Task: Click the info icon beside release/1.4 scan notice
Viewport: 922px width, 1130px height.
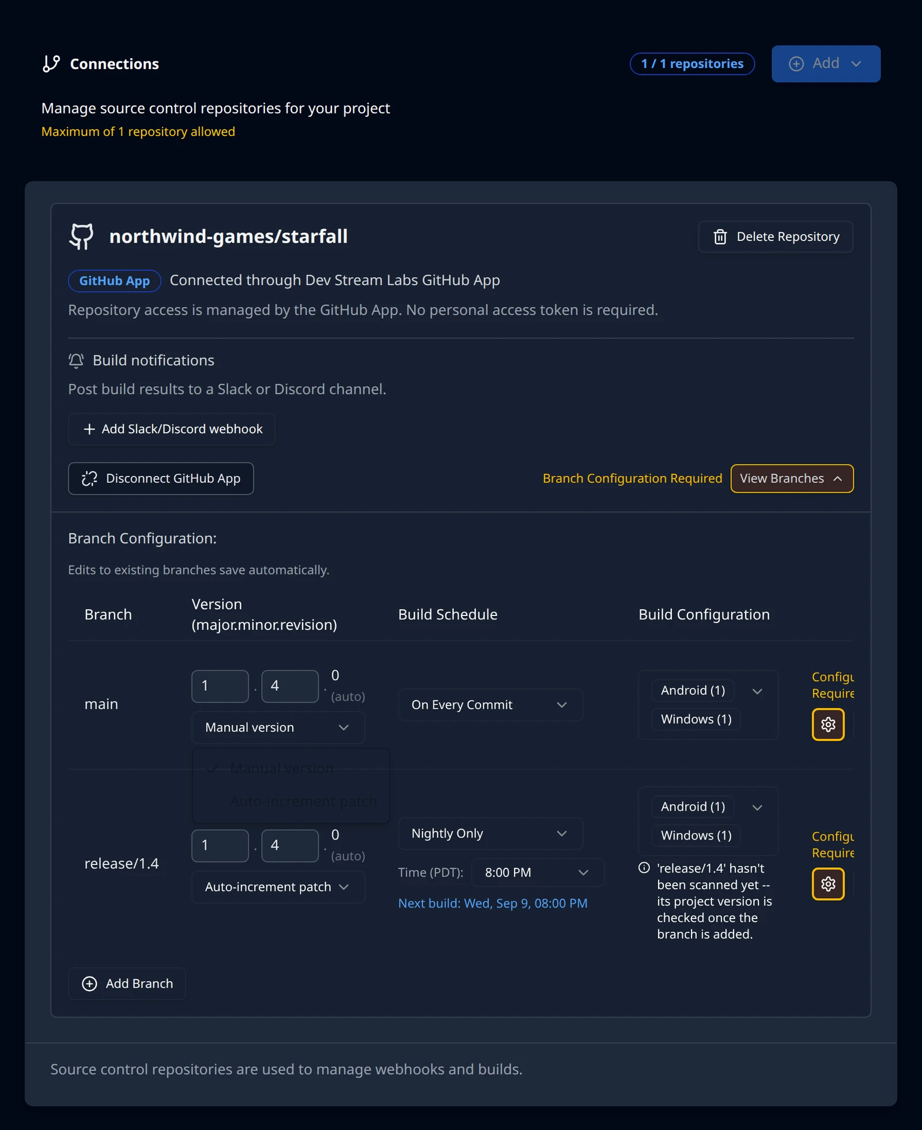Action: pos(644,868)
